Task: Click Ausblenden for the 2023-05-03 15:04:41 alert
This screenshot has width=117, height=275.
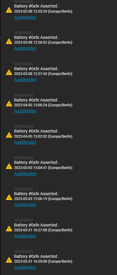Action: 25,173
